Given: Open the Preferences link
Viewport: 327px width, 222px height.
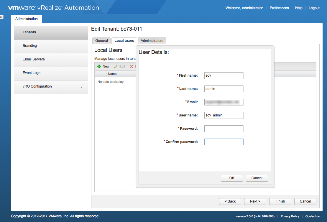Looking at the screenshot, I should [279, 8].
